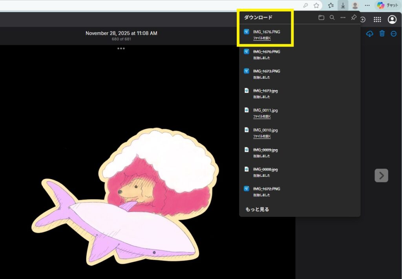Bookmark this page with the star icon
The height and width of the screenshot is (279, 402).
click(x=316, y=5)
